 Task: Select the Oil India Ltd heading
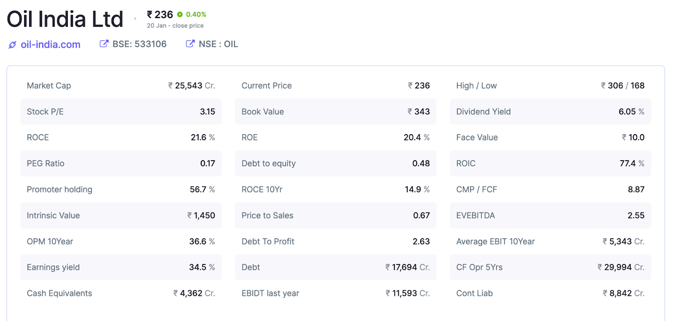click(65, 19)
